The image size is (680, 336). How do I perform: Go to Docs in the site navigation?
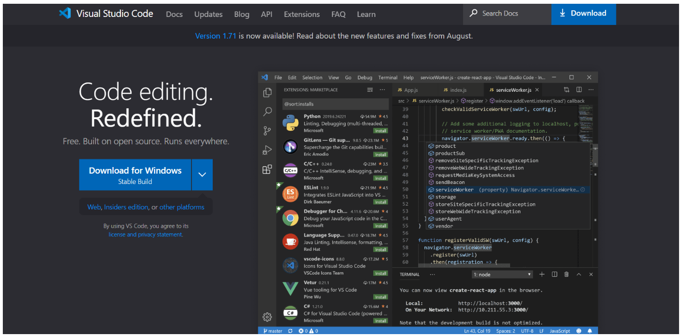tap(174, 14)
